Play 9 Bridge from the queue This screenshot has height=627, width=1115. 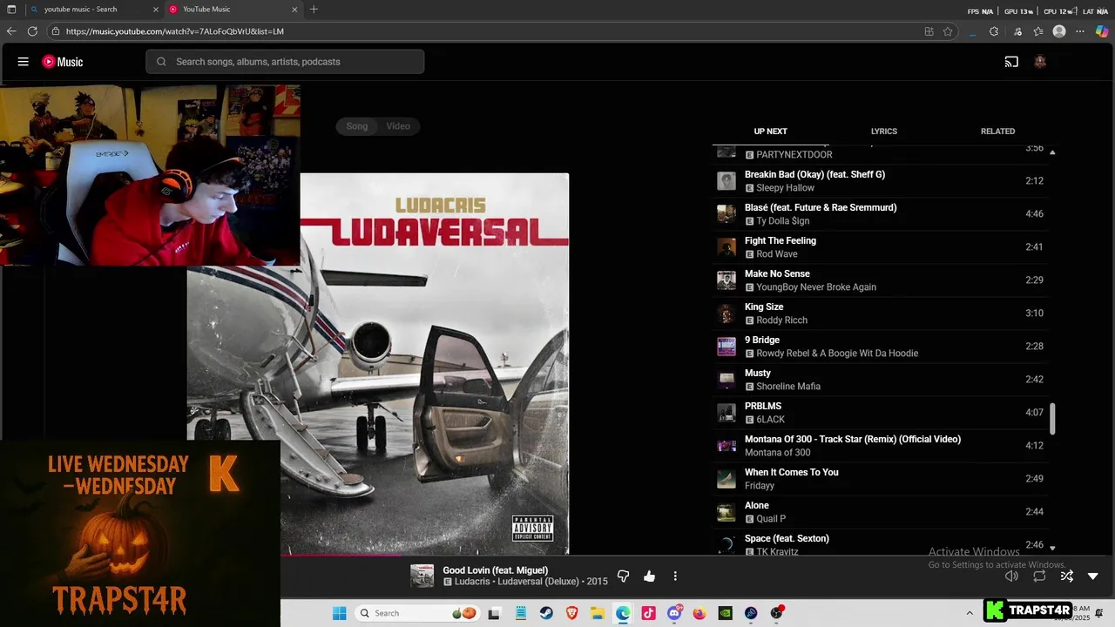click(880, 347)
